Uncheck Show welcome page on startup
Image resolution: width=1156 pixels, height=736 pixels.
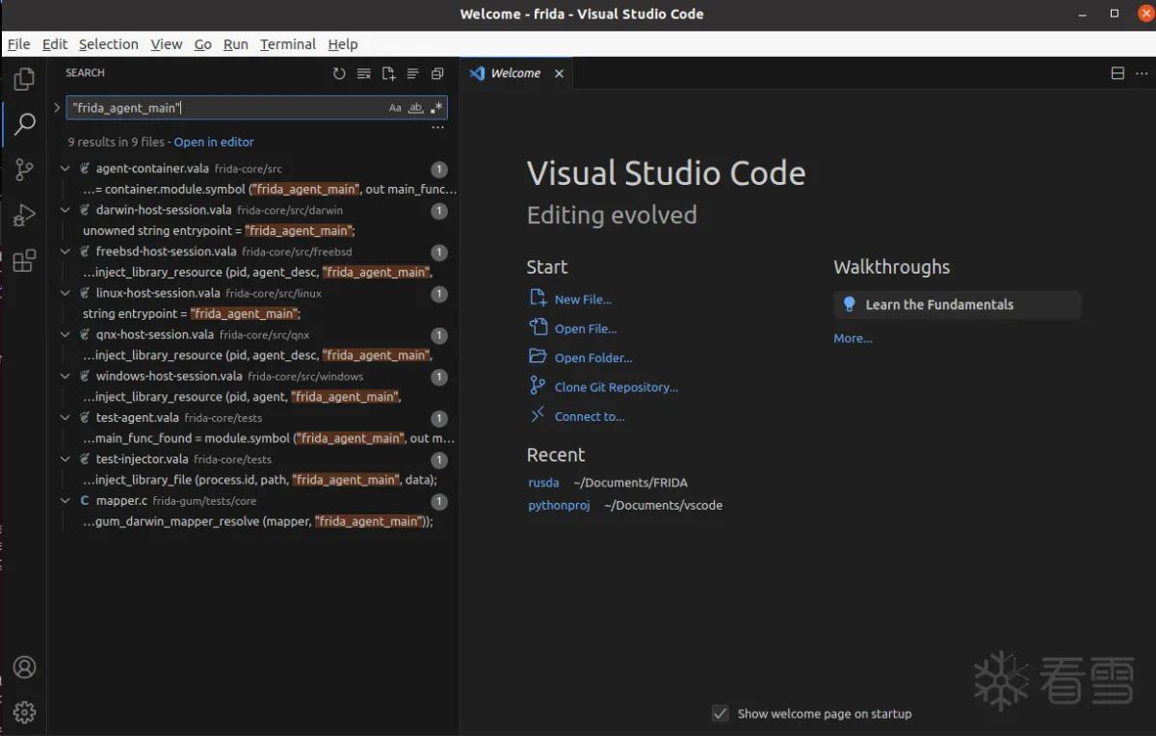point(720,713)
